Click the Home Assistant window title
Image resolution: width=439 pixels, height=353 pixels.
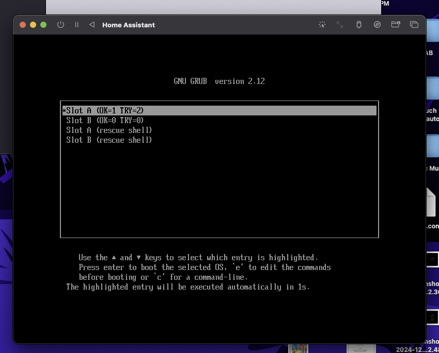click(x=128, y=24)
